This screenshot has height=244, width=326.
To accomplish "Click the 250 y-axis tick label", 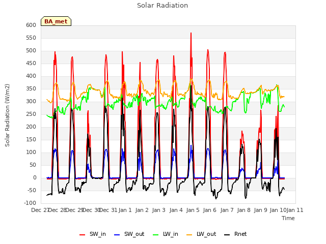I will click(31, 114).
